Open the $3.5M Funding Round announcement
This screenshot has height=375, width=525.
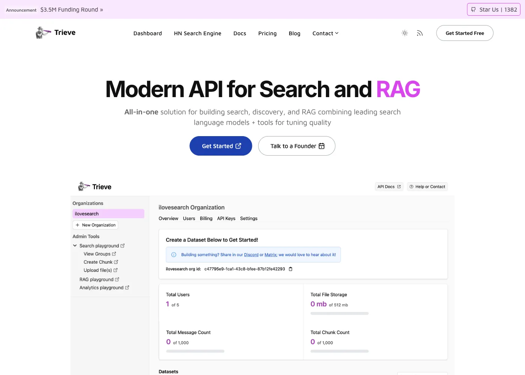(x=72, y=10)
